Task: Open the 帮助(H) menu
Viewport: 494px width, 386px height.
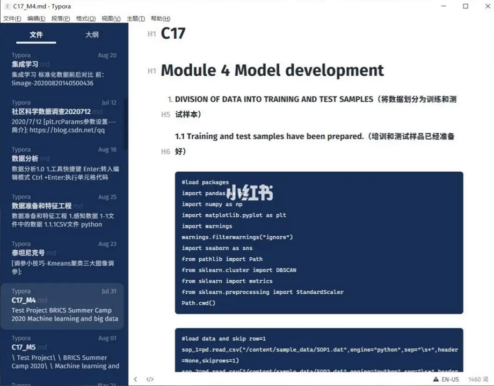Action: [161, 19]
